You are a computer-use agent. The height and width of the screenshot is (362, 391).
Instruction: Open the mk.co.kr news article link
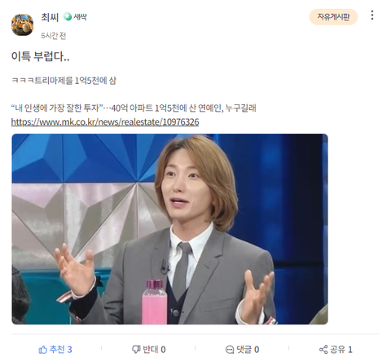click(105, 121)
